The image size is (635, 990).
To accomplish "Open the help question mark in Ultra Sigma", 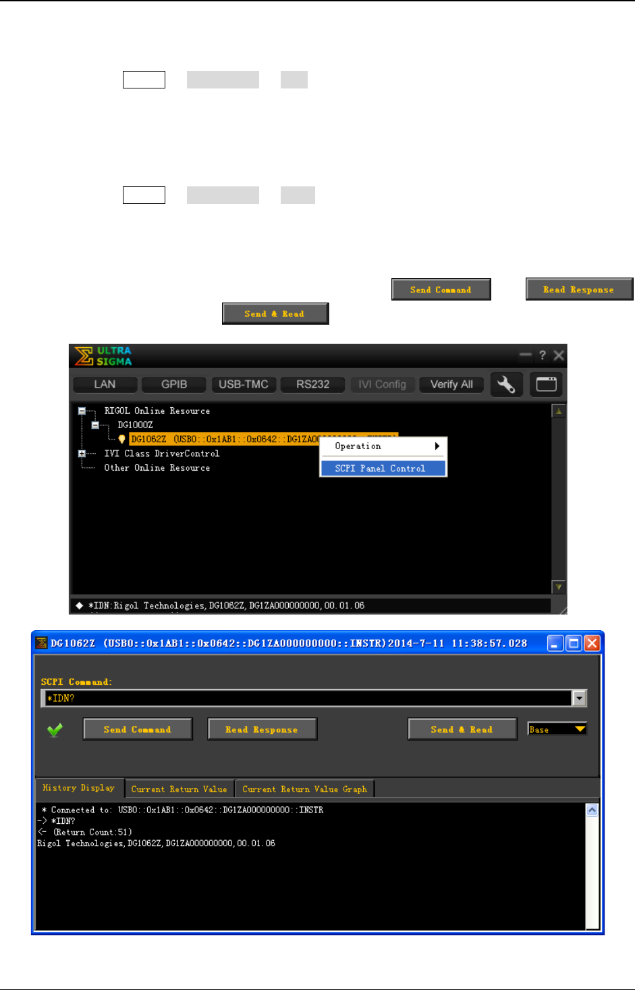I will (542, 355).
